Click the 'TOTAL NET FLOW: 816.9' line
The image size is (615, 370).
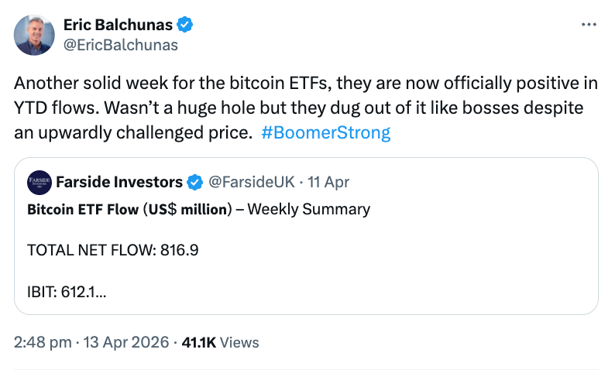click(x=107, y=252)
